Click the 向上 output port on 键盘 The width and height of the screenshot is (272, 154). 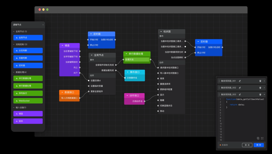click(x=80, y=68)
